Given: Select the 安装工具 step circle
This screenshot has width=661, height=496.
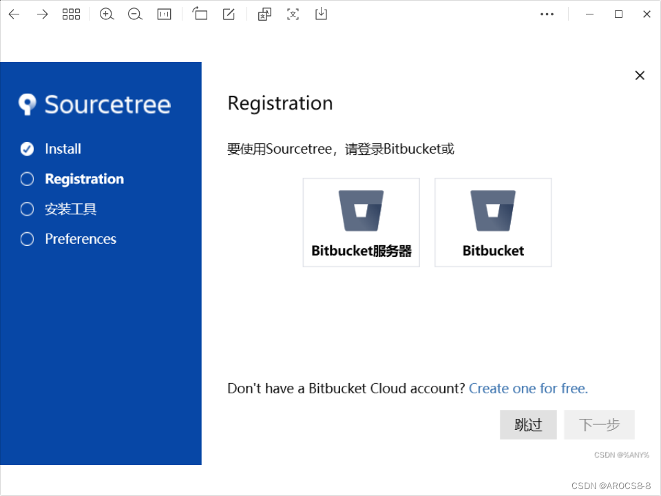Looking at the screenshot, I should click(27, 209).
